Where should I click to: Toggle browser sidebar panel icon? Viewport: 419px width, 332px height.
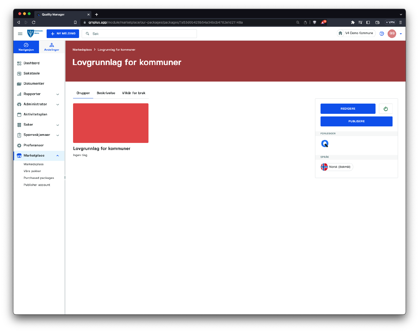pyautogui.click(x=368, y=23)
